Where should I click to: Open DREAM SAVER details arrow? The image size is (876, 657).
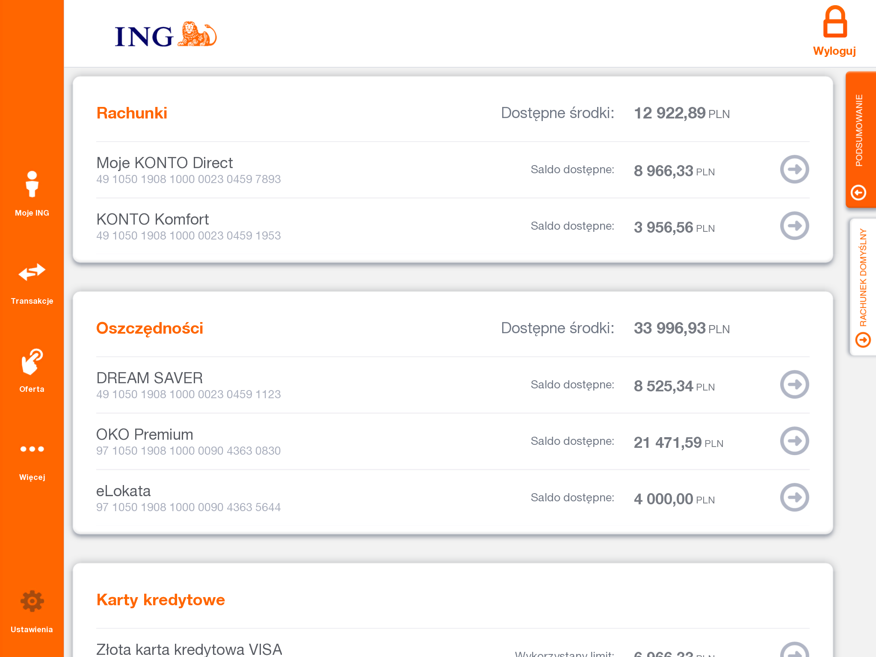coord(794,385)
